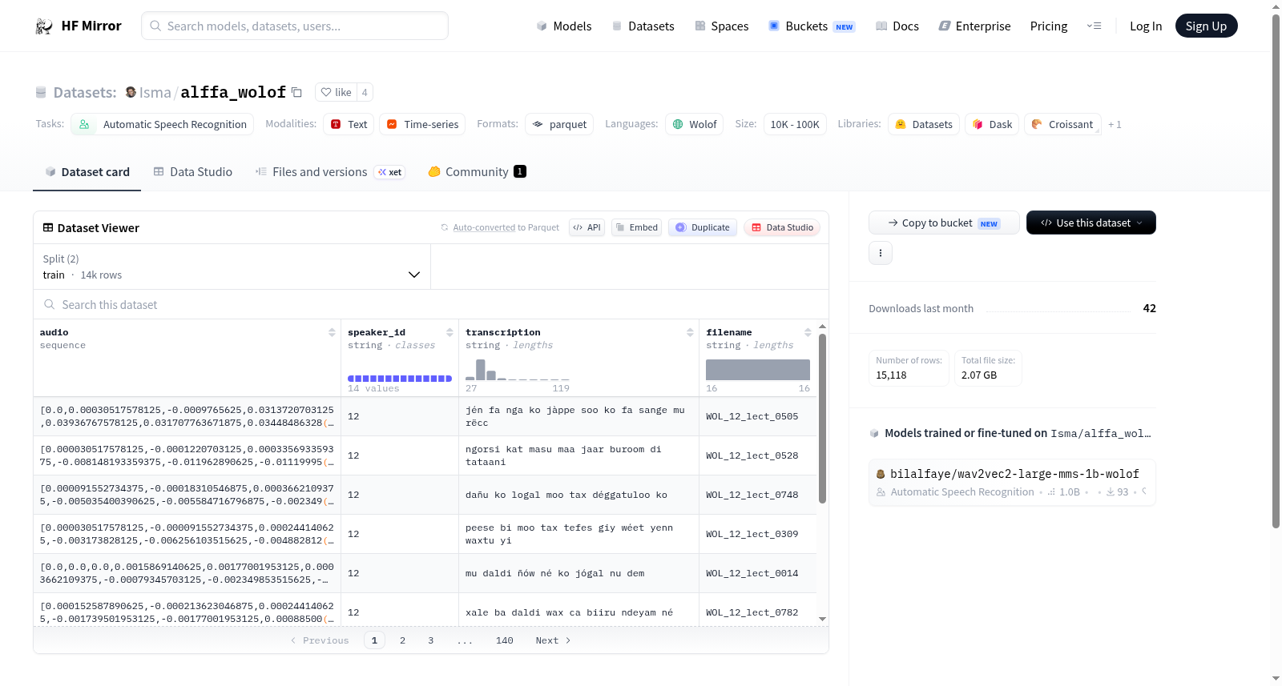Click the API button in Dataset Viewer

587,227
